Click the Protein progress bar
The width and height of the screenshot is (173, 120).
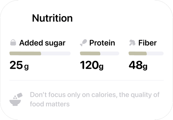(99, 53)
